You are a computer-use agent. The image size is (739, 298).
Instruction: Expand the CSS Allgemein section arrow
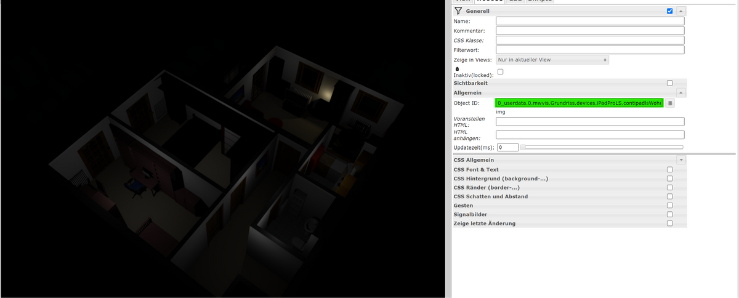[x=680, y=160]
